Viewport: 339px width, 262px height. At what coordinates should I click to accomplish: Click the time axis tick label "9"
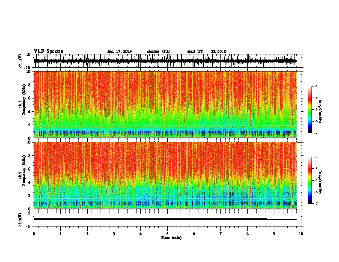[274, 234]
